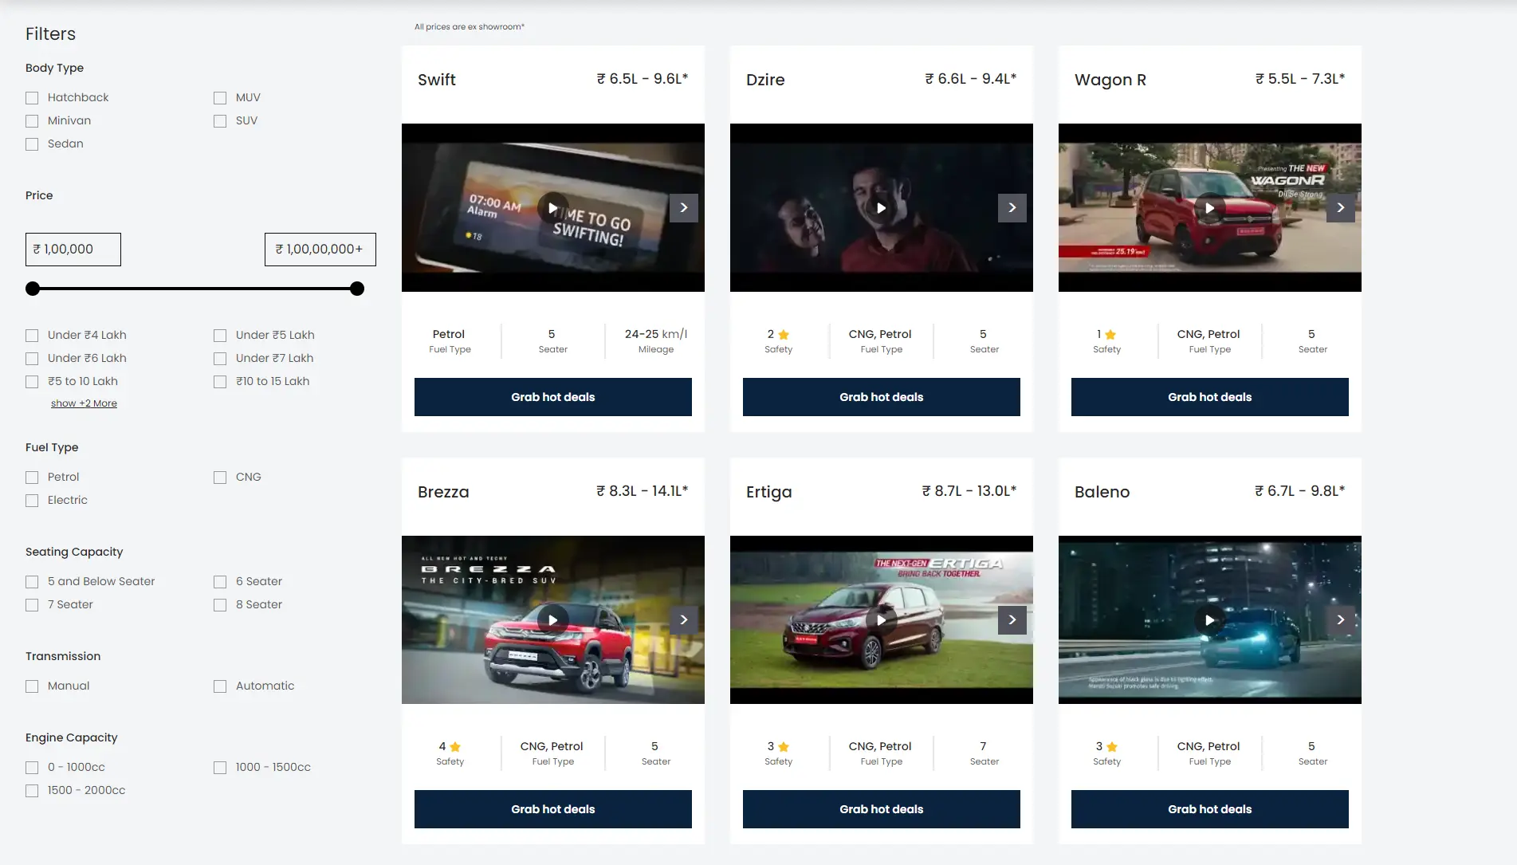
Task: Play the Dzire video
Action: pos(881,208)
